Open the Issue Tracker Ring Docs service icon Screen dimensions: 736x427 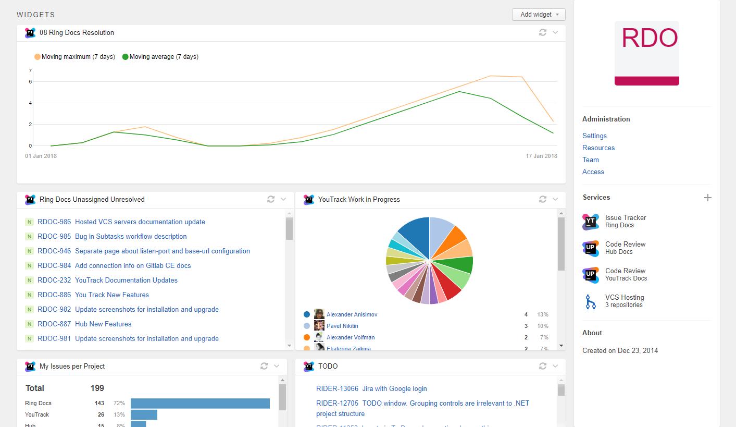[591, 222]
